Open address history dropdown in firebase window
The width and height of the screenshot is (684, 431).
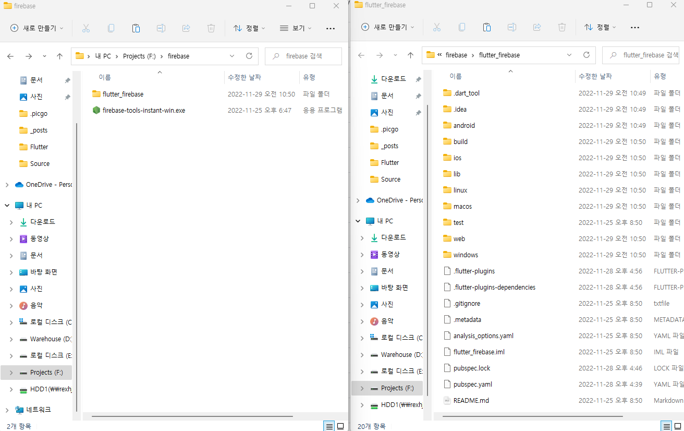(232, 56)
